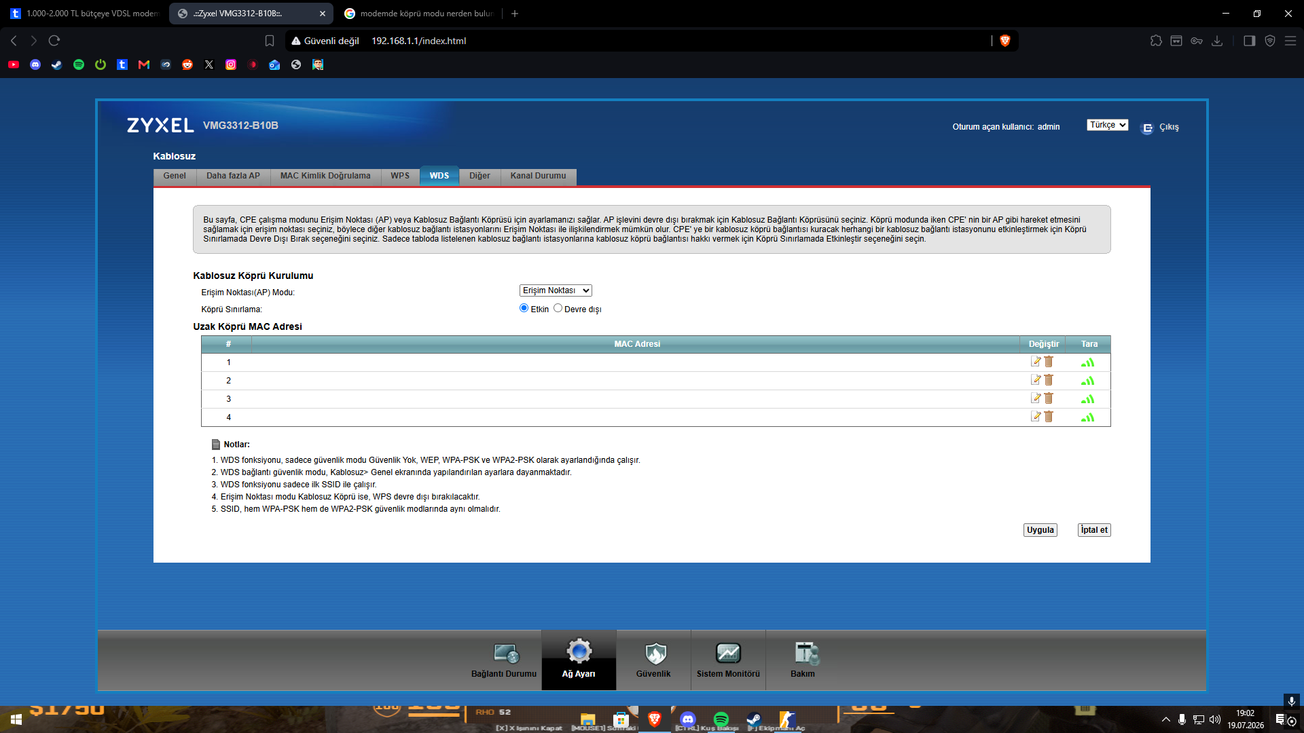Open the volume control in system tray
Screen dimensions: 1304x733
[1215, 719]
